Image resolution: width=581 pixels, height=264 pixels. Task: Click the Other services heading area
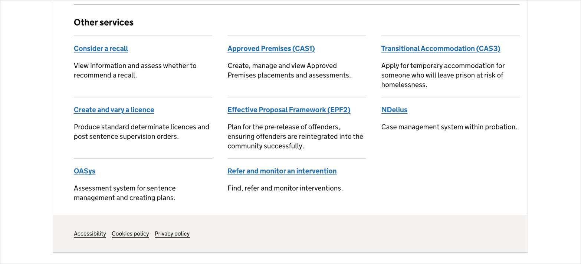click(x=104, y=22)
